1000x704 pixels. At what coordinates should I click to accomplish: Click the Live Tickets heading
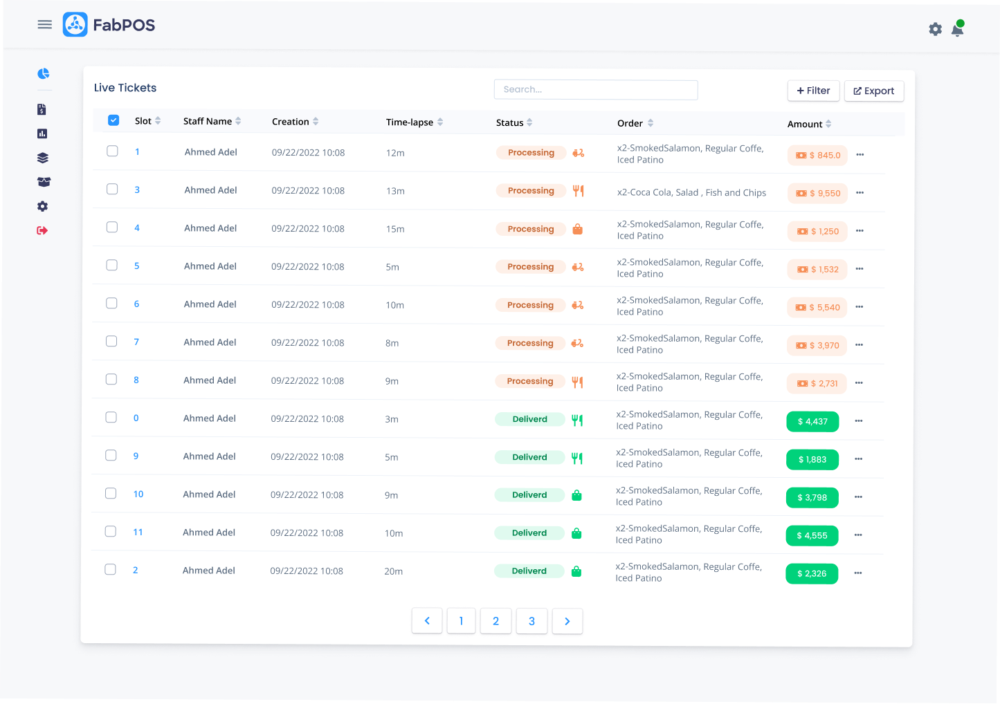[125, 88]
